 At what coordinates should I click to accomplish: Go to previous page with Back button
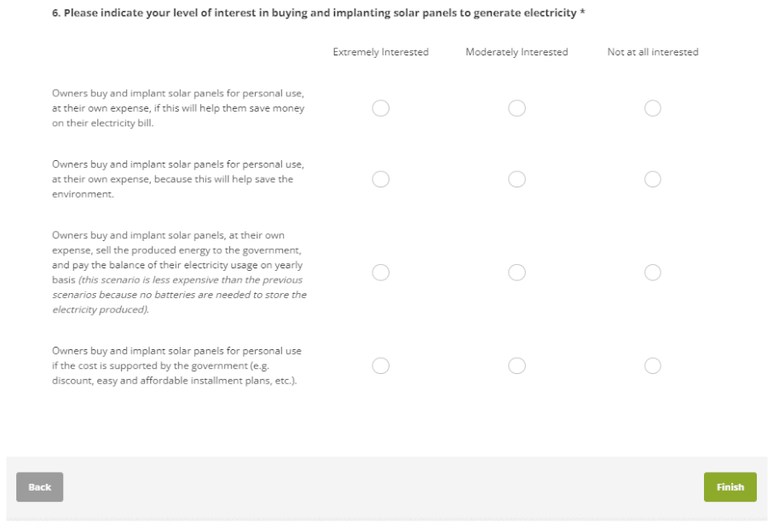coord(39,487)
